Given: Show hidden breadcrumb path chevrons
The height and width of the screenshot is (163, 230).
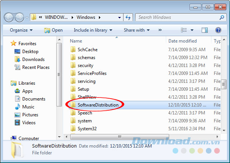Looking at the screenshot, I should (x=40, y=17).
